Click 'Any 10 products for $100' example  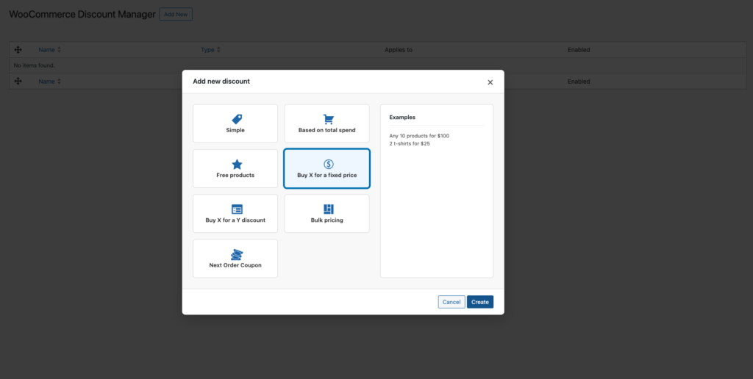coord(419,136)
